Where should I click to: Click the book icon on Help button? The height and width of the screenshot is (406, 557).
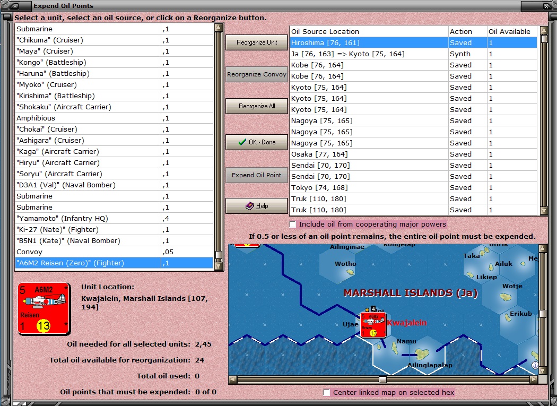[x=250, y=206]
